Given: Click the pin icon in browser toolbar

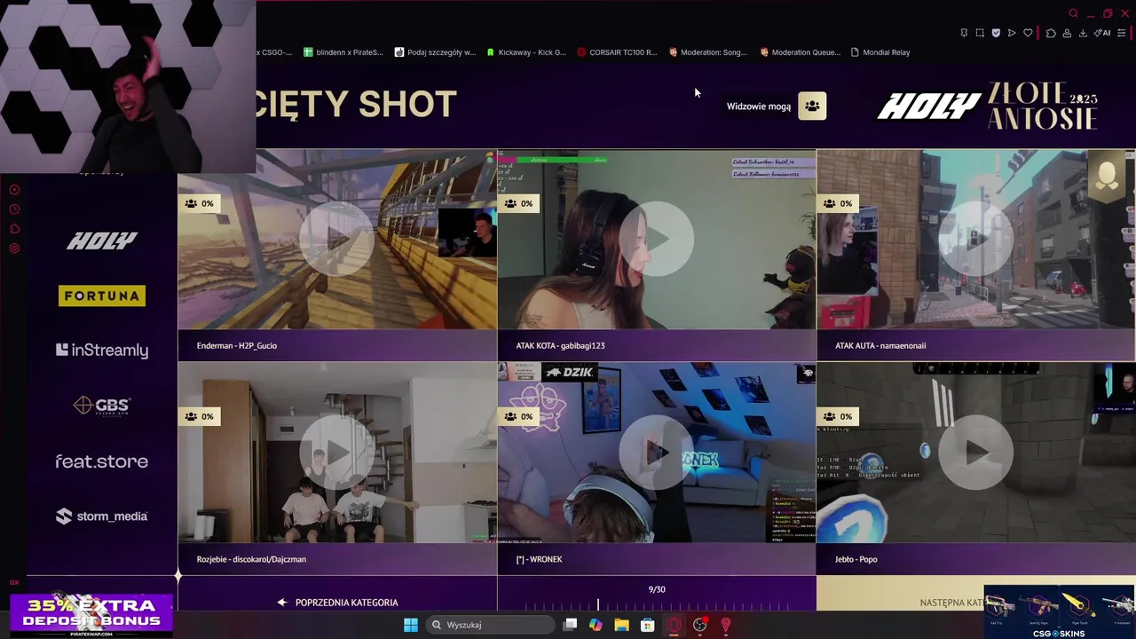Looking at the screenshot, I should point(964,33).
